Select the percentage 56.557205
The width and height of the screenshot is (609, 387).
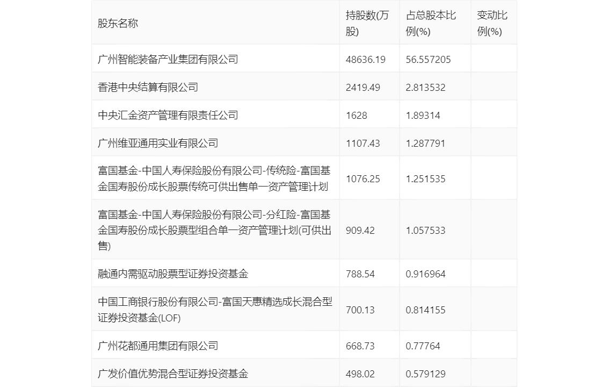[428, 60]
